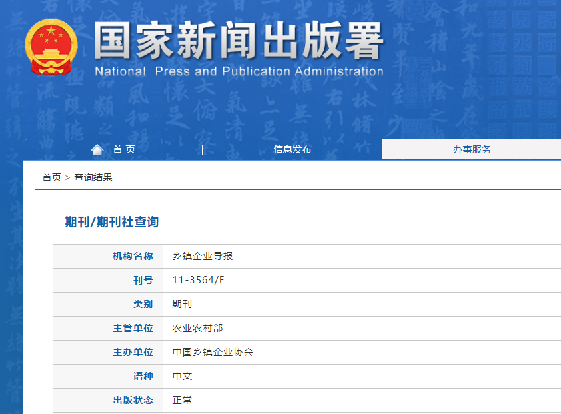
Task: Select the 正常 status value
Action: coord(182,400)
